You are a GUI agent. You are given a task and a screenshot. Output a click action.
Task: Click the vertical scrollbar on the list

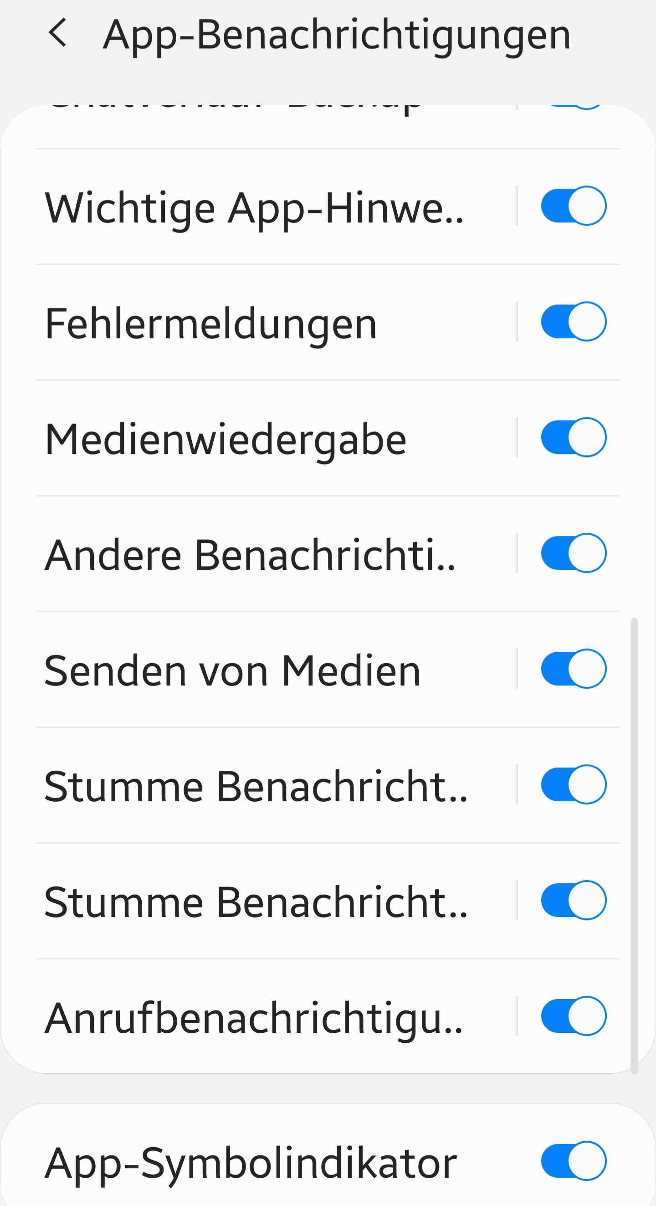tap(634, 843)
